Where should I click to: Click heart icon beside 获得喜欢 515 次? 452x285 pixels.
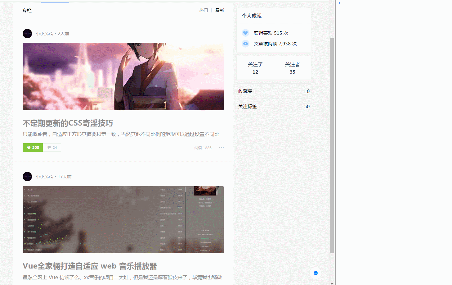(245, 33)
